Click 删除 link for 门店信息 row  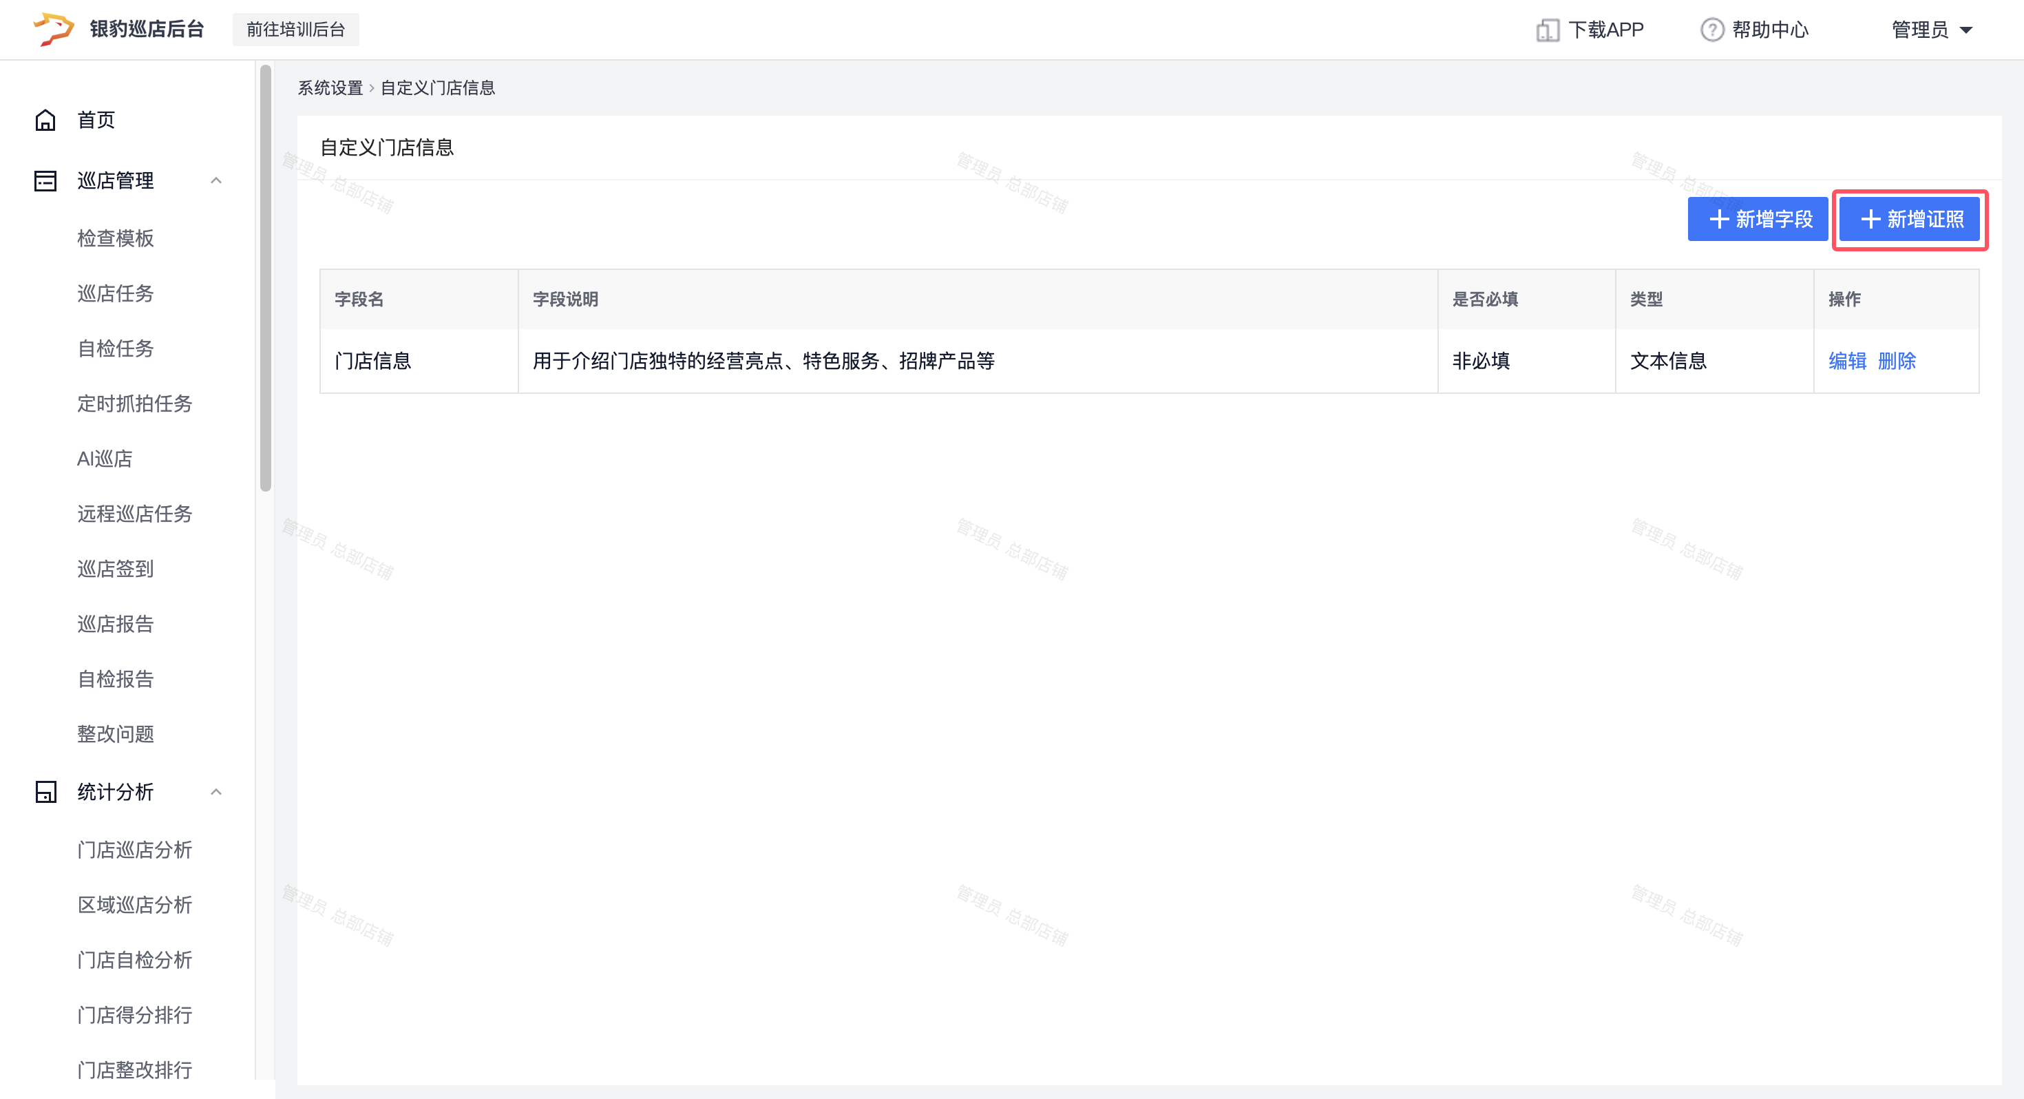pos(1897,361)
